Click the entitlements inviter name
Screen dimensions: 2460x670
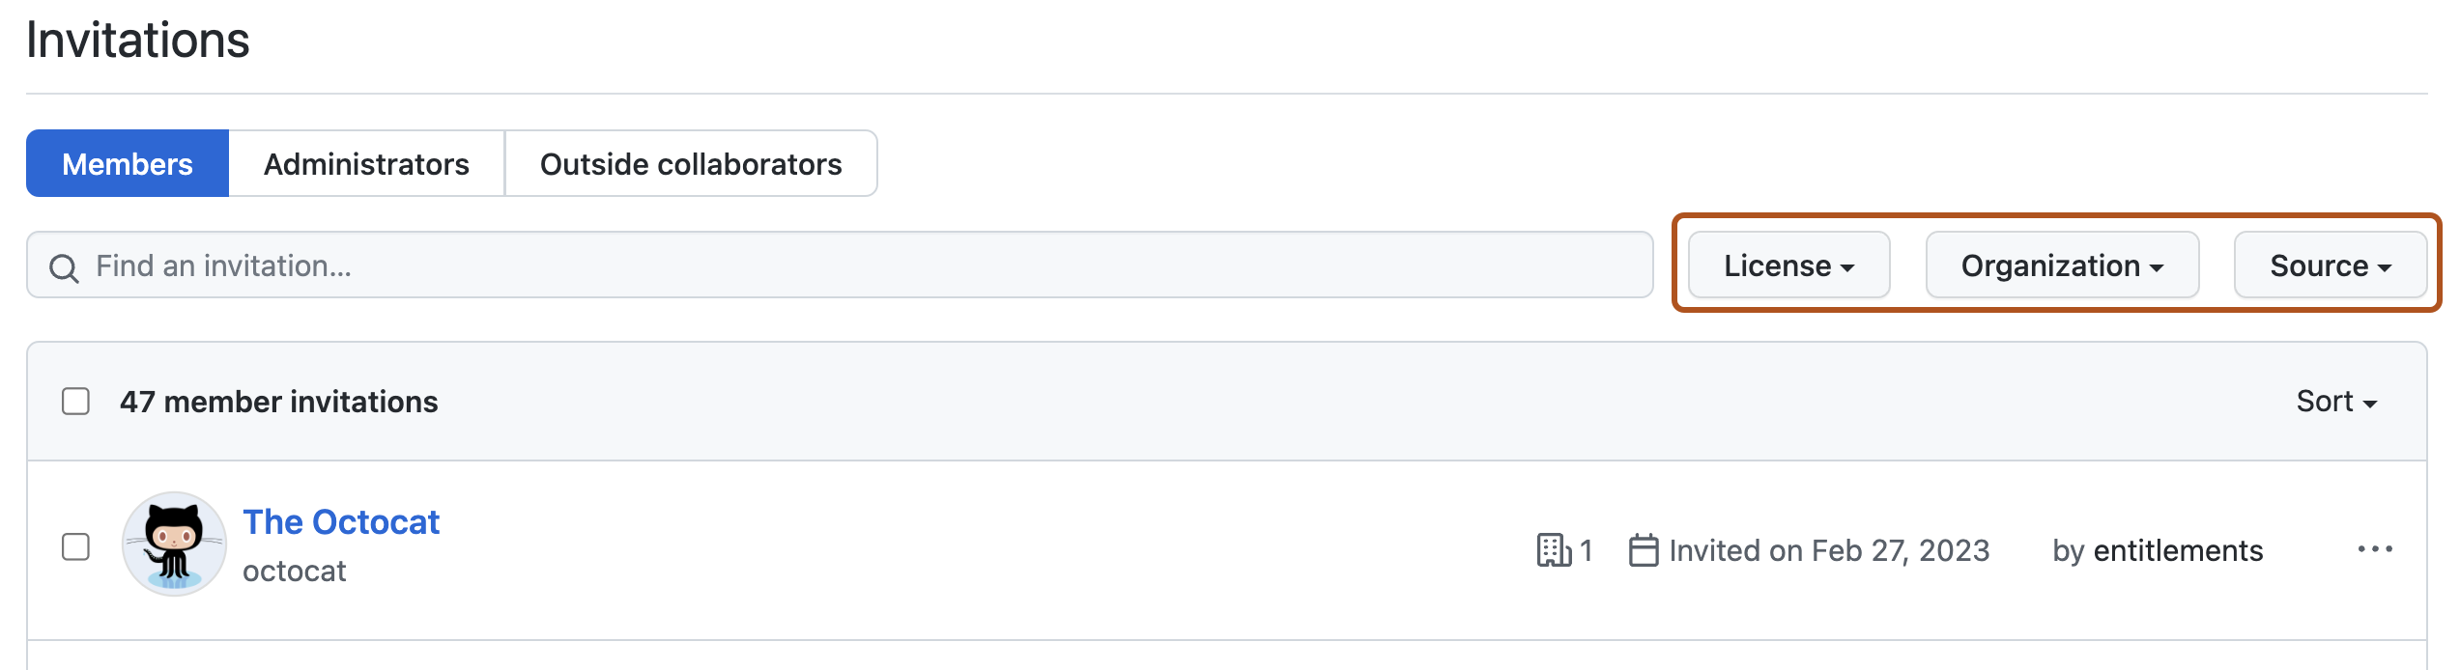pos(2178,550)
